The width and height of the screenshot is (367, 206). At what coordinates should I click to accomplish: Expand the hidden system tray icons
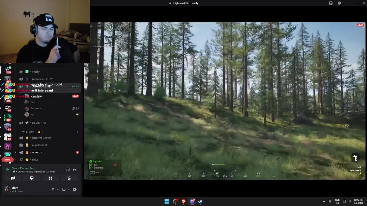tap(324, 201)
